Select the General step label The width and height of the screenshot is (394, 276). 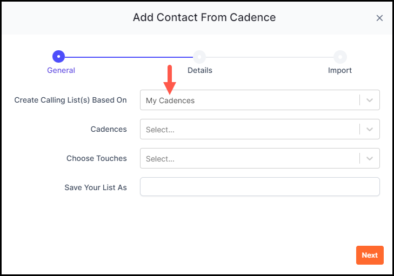[61, 70]
